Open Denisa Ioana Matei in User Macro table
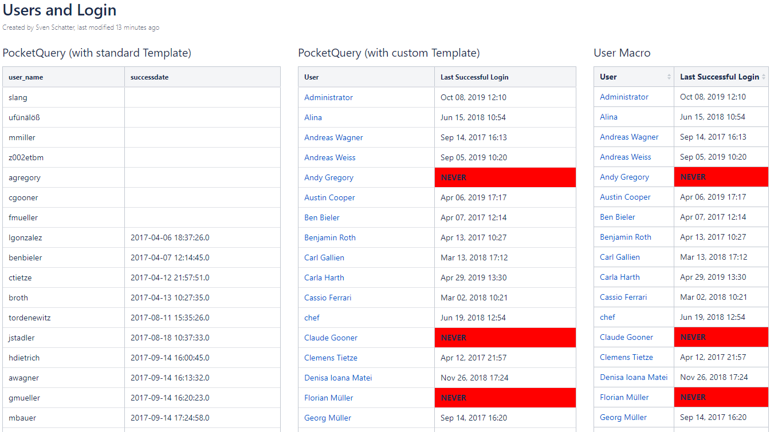Screen dimensions: 774x432 (634, 377)
